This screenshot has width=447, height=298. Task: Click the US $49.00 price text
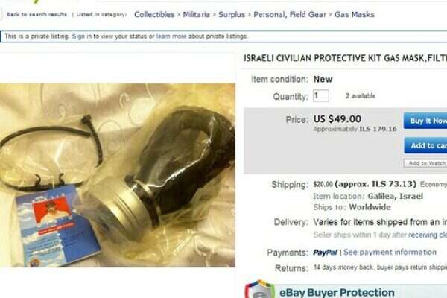[x=337, y=119]
